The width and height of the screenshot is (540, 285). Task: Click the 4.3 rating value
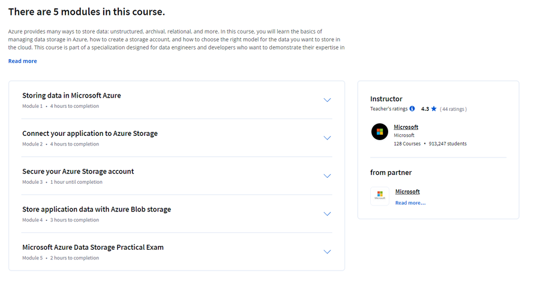click(x=425, y=108)
